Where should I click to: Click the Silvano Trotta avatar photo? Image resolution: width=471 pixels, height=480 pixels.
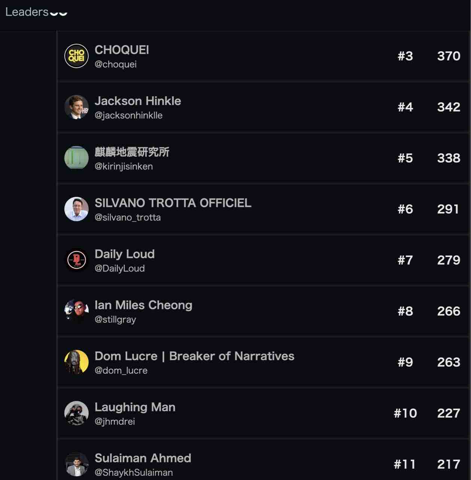(76, 209)
